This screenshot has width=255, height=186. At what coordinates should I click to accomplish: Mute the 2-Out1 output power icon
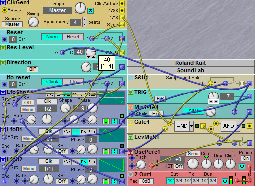click(225, 181)
